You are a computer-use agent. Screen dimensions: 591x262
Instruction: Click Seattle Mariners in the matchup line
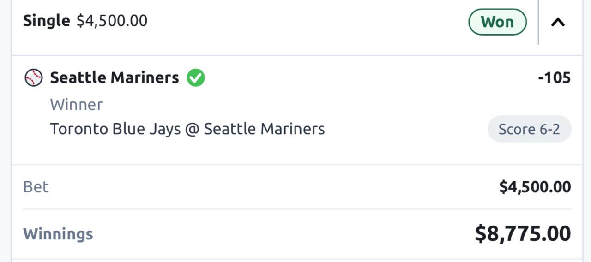(264, 129)
